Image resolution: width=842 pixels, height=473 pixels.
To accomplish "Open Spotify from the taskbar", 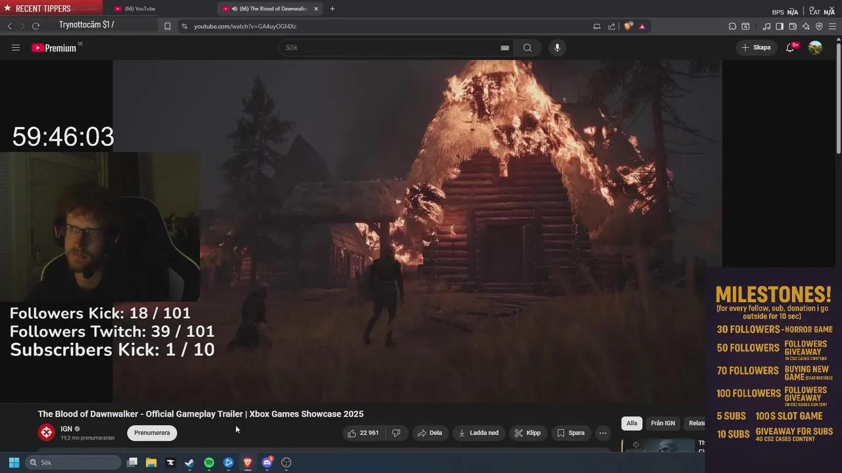I will coord(209,462).
